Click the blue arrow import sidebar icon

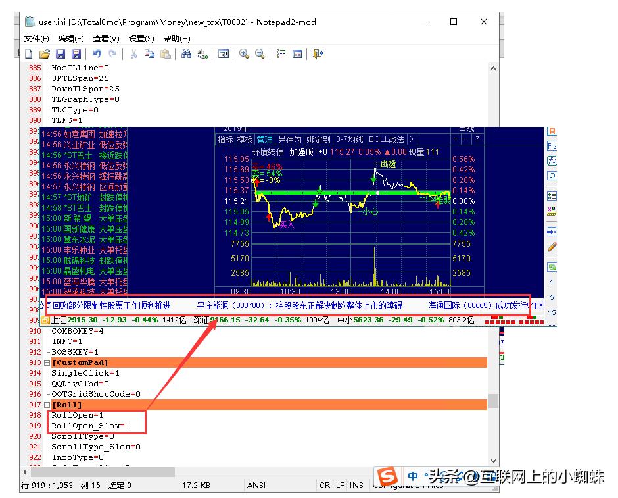[552, 232]
